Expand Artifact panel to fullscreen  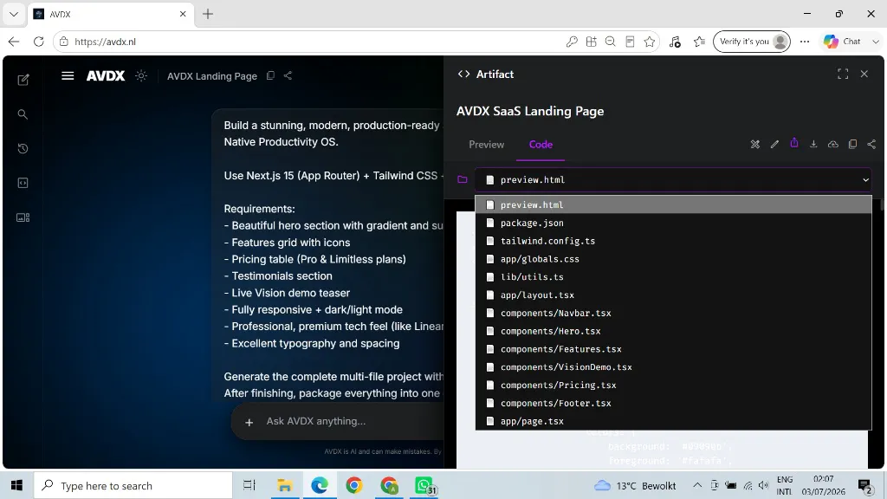click(843, 75)
